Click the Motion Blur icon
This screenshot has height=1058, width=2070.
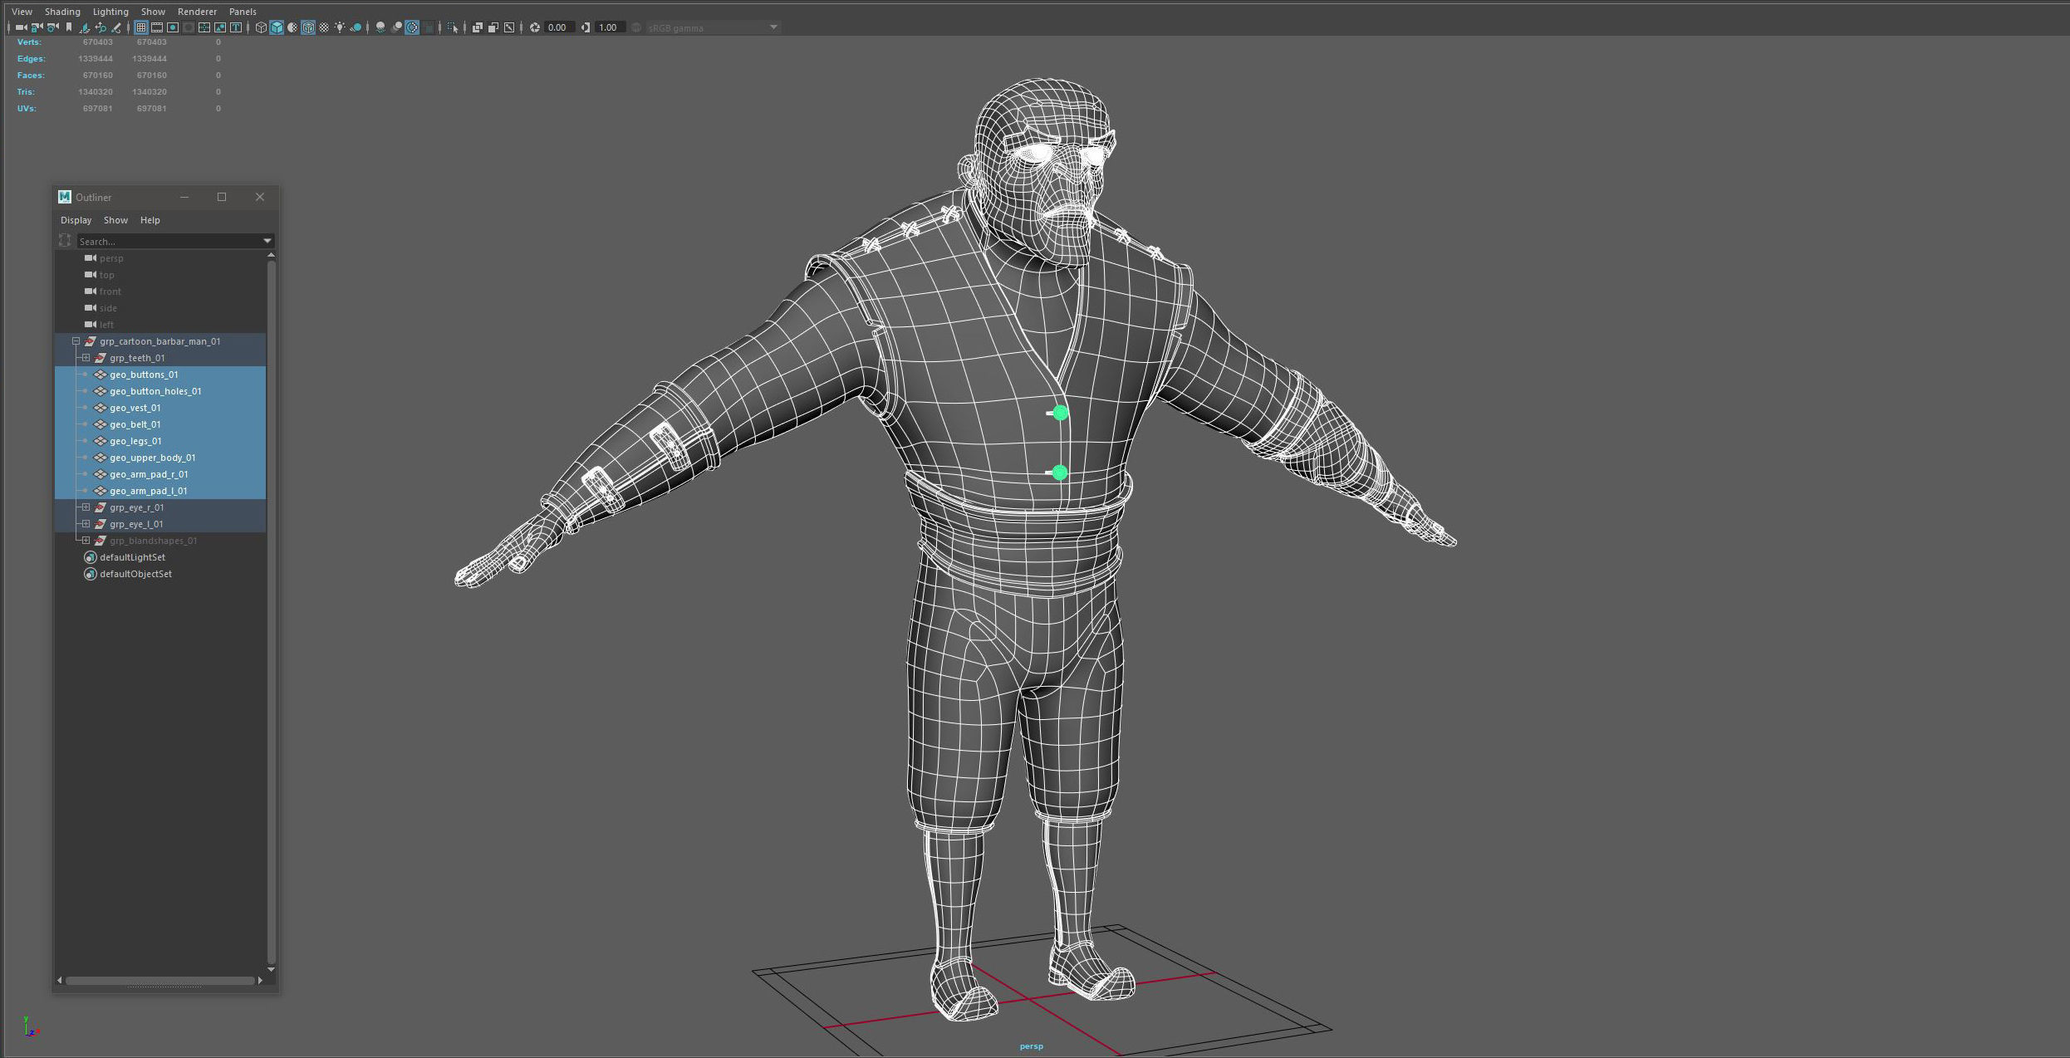396,27
